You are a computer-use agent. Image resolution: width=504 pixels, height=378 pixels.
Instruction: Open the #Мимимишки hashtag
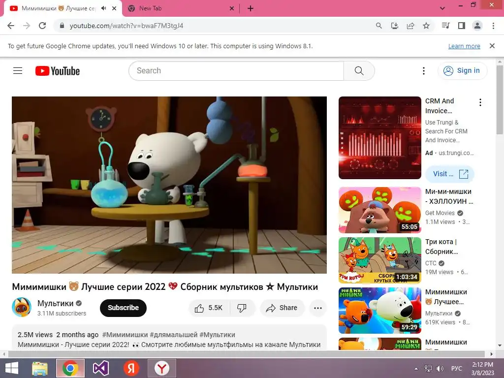125,335
